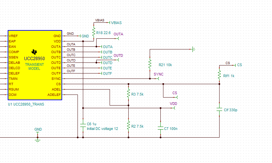Click the VDD pin label inside chip
This screenshot has height=163, width=272.
(57, 41)
